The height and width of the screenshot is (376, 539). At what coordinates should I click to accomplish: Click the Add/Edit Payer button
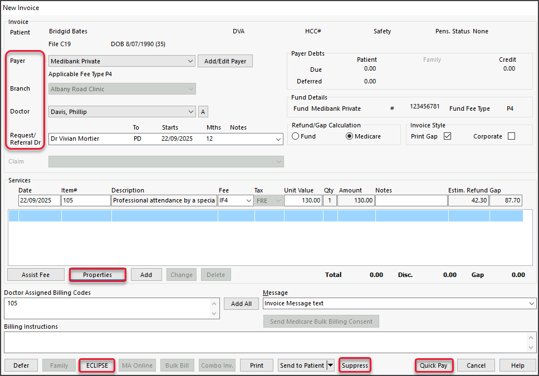click(225, 61)
